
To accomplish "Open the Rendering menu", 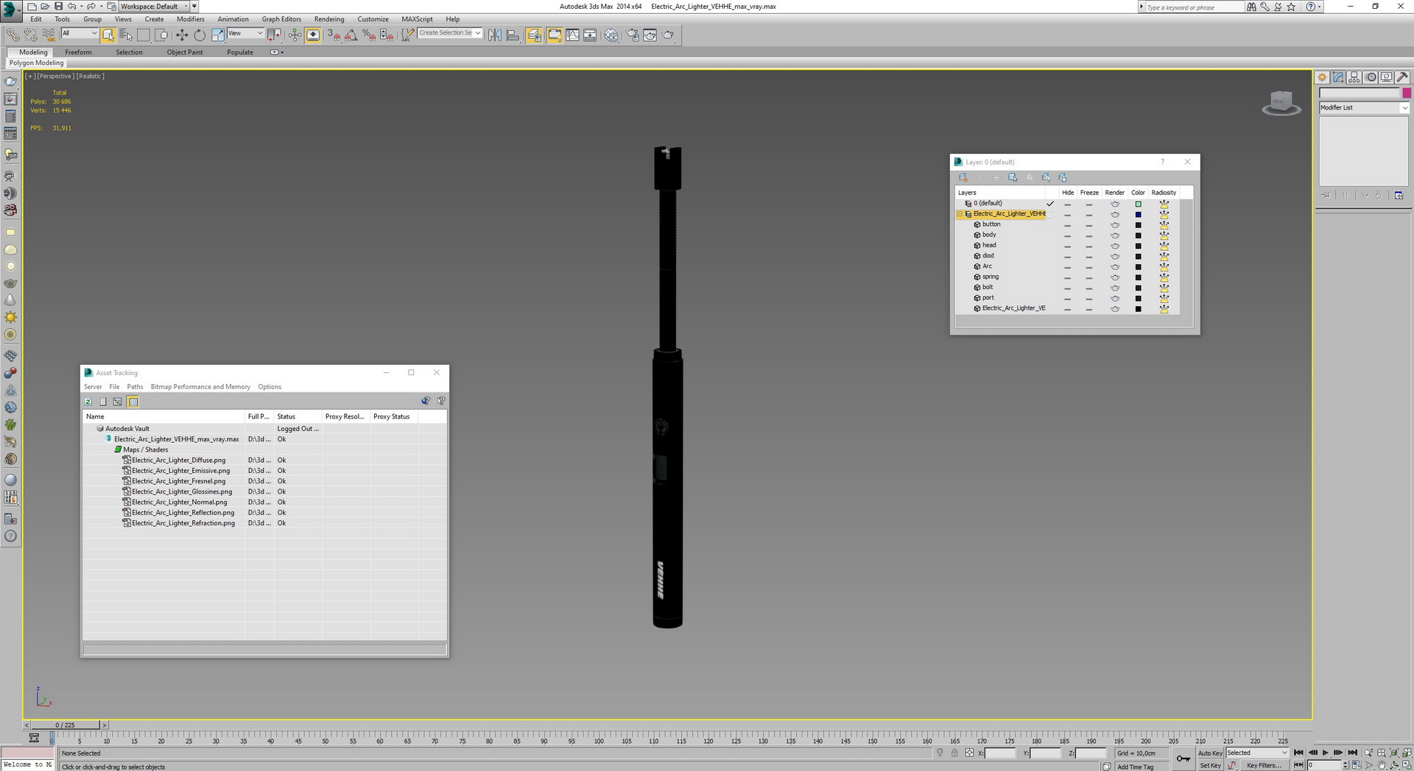I will pos(328,19).
